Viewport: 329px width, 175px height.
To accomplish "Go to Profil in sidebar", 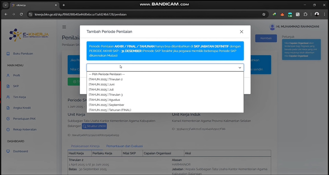I will tap(17, 75).
